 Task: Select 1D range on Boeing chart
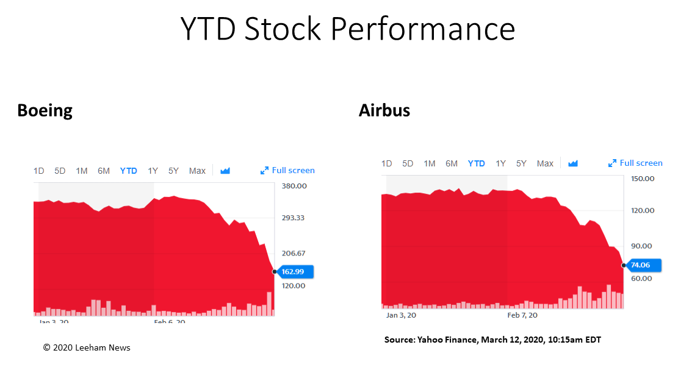[39, 171]
